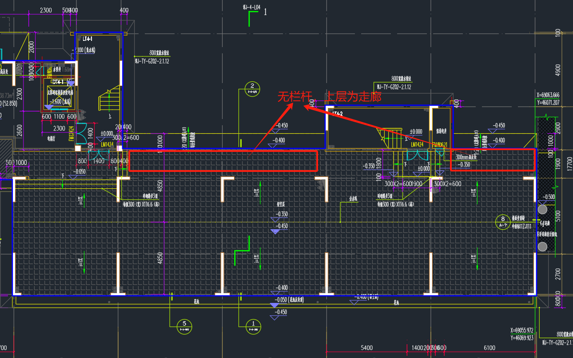Select the -1.600 pit elevation text
Viewport: 573px width, 358px height.
[x=61, y=101]
